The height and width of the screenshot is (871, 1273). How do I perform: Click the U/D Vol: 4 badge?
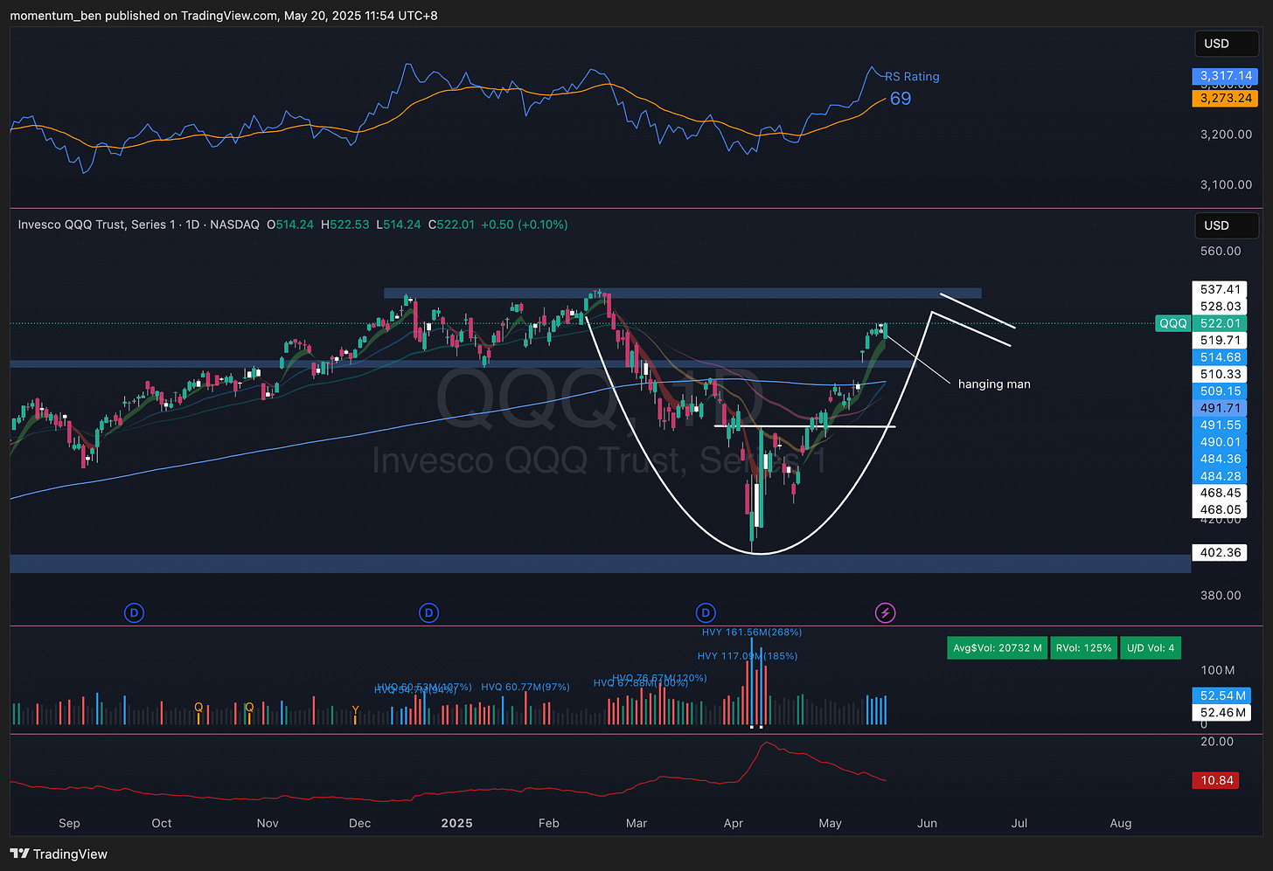pos(1151,648)
